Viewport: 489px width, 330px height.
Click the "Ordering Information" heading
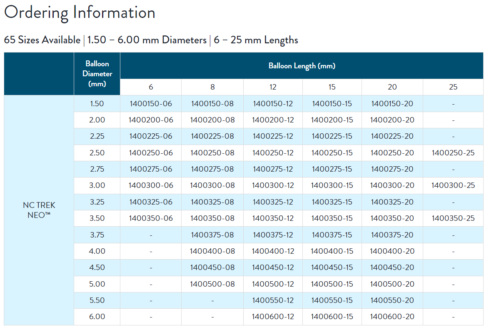click(80, 13)
